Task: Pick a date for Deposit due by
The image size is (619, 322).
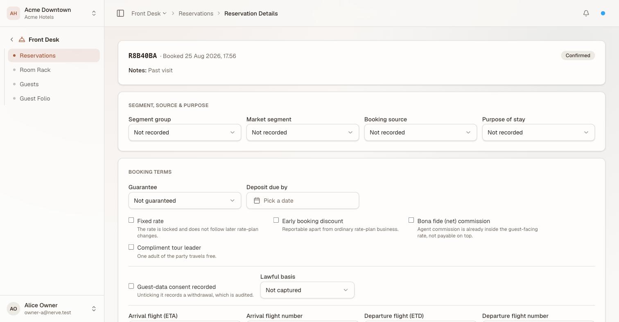Action: tap(303, 201)
